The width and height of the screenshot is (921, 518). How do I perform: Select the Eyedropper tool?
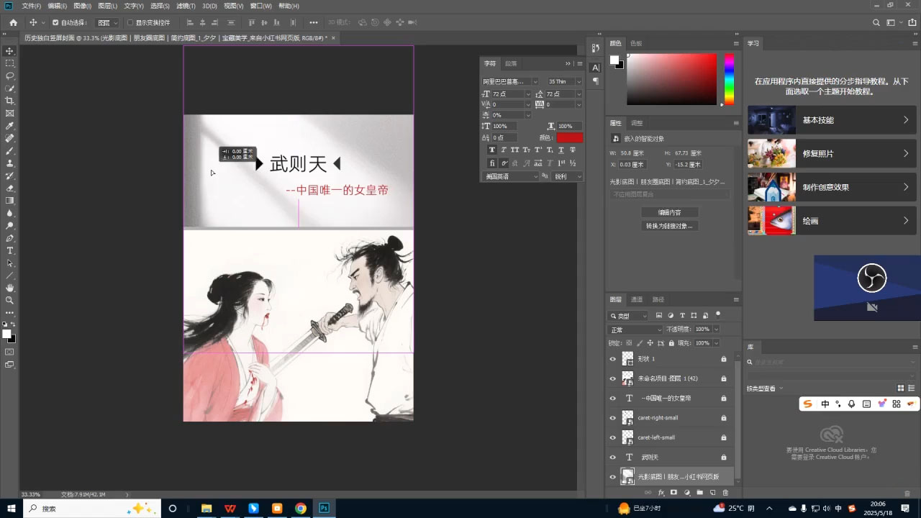(x=10, y=126)
